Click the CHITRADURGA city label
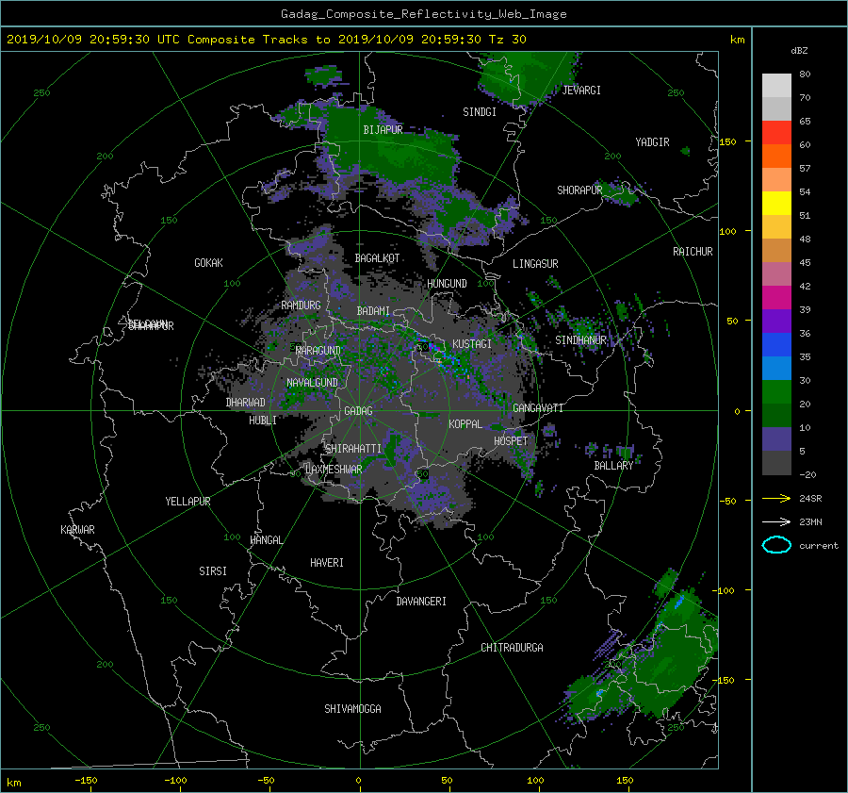The height and width of the screenshot is (793, 848). 512,648
